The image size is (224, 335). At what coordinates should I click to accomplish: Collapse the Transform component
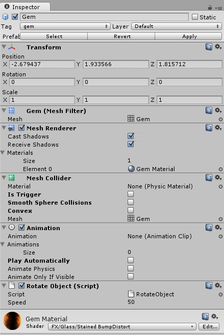4,46
